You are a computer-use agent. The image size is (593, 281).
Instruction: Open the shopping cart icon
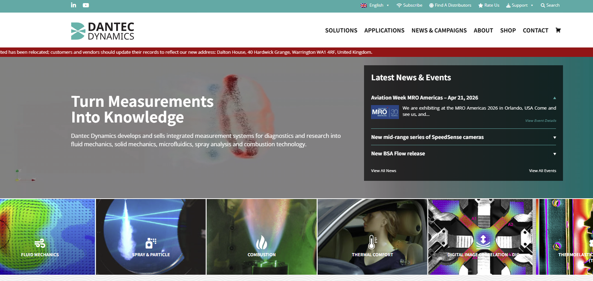(558, 30)
